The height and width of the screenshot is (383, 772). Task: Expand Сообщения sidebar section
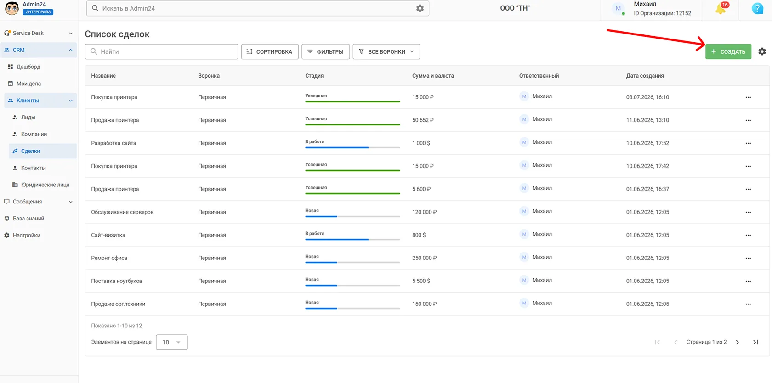coord(39,202)
